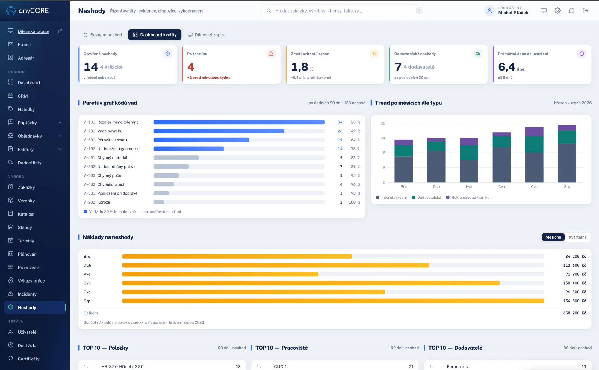Click the Po termínu warning triangle icon

(x=271, y=54)
